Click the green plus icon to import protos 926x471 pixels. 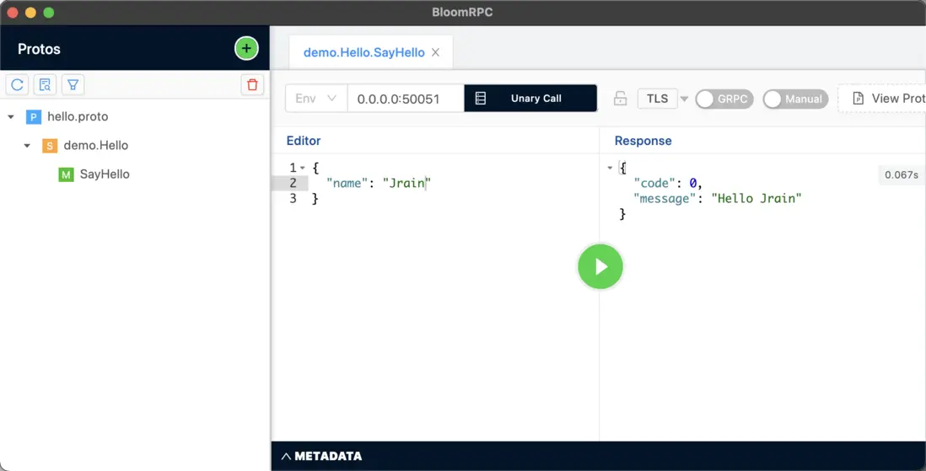(x=246, y=48)
